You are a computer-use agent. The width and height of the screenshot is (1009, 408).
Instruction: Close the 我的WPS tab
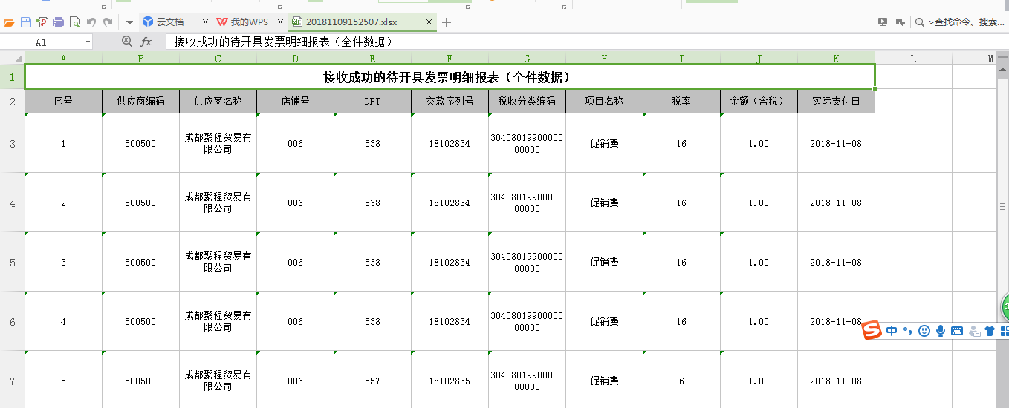coord(280,22)
